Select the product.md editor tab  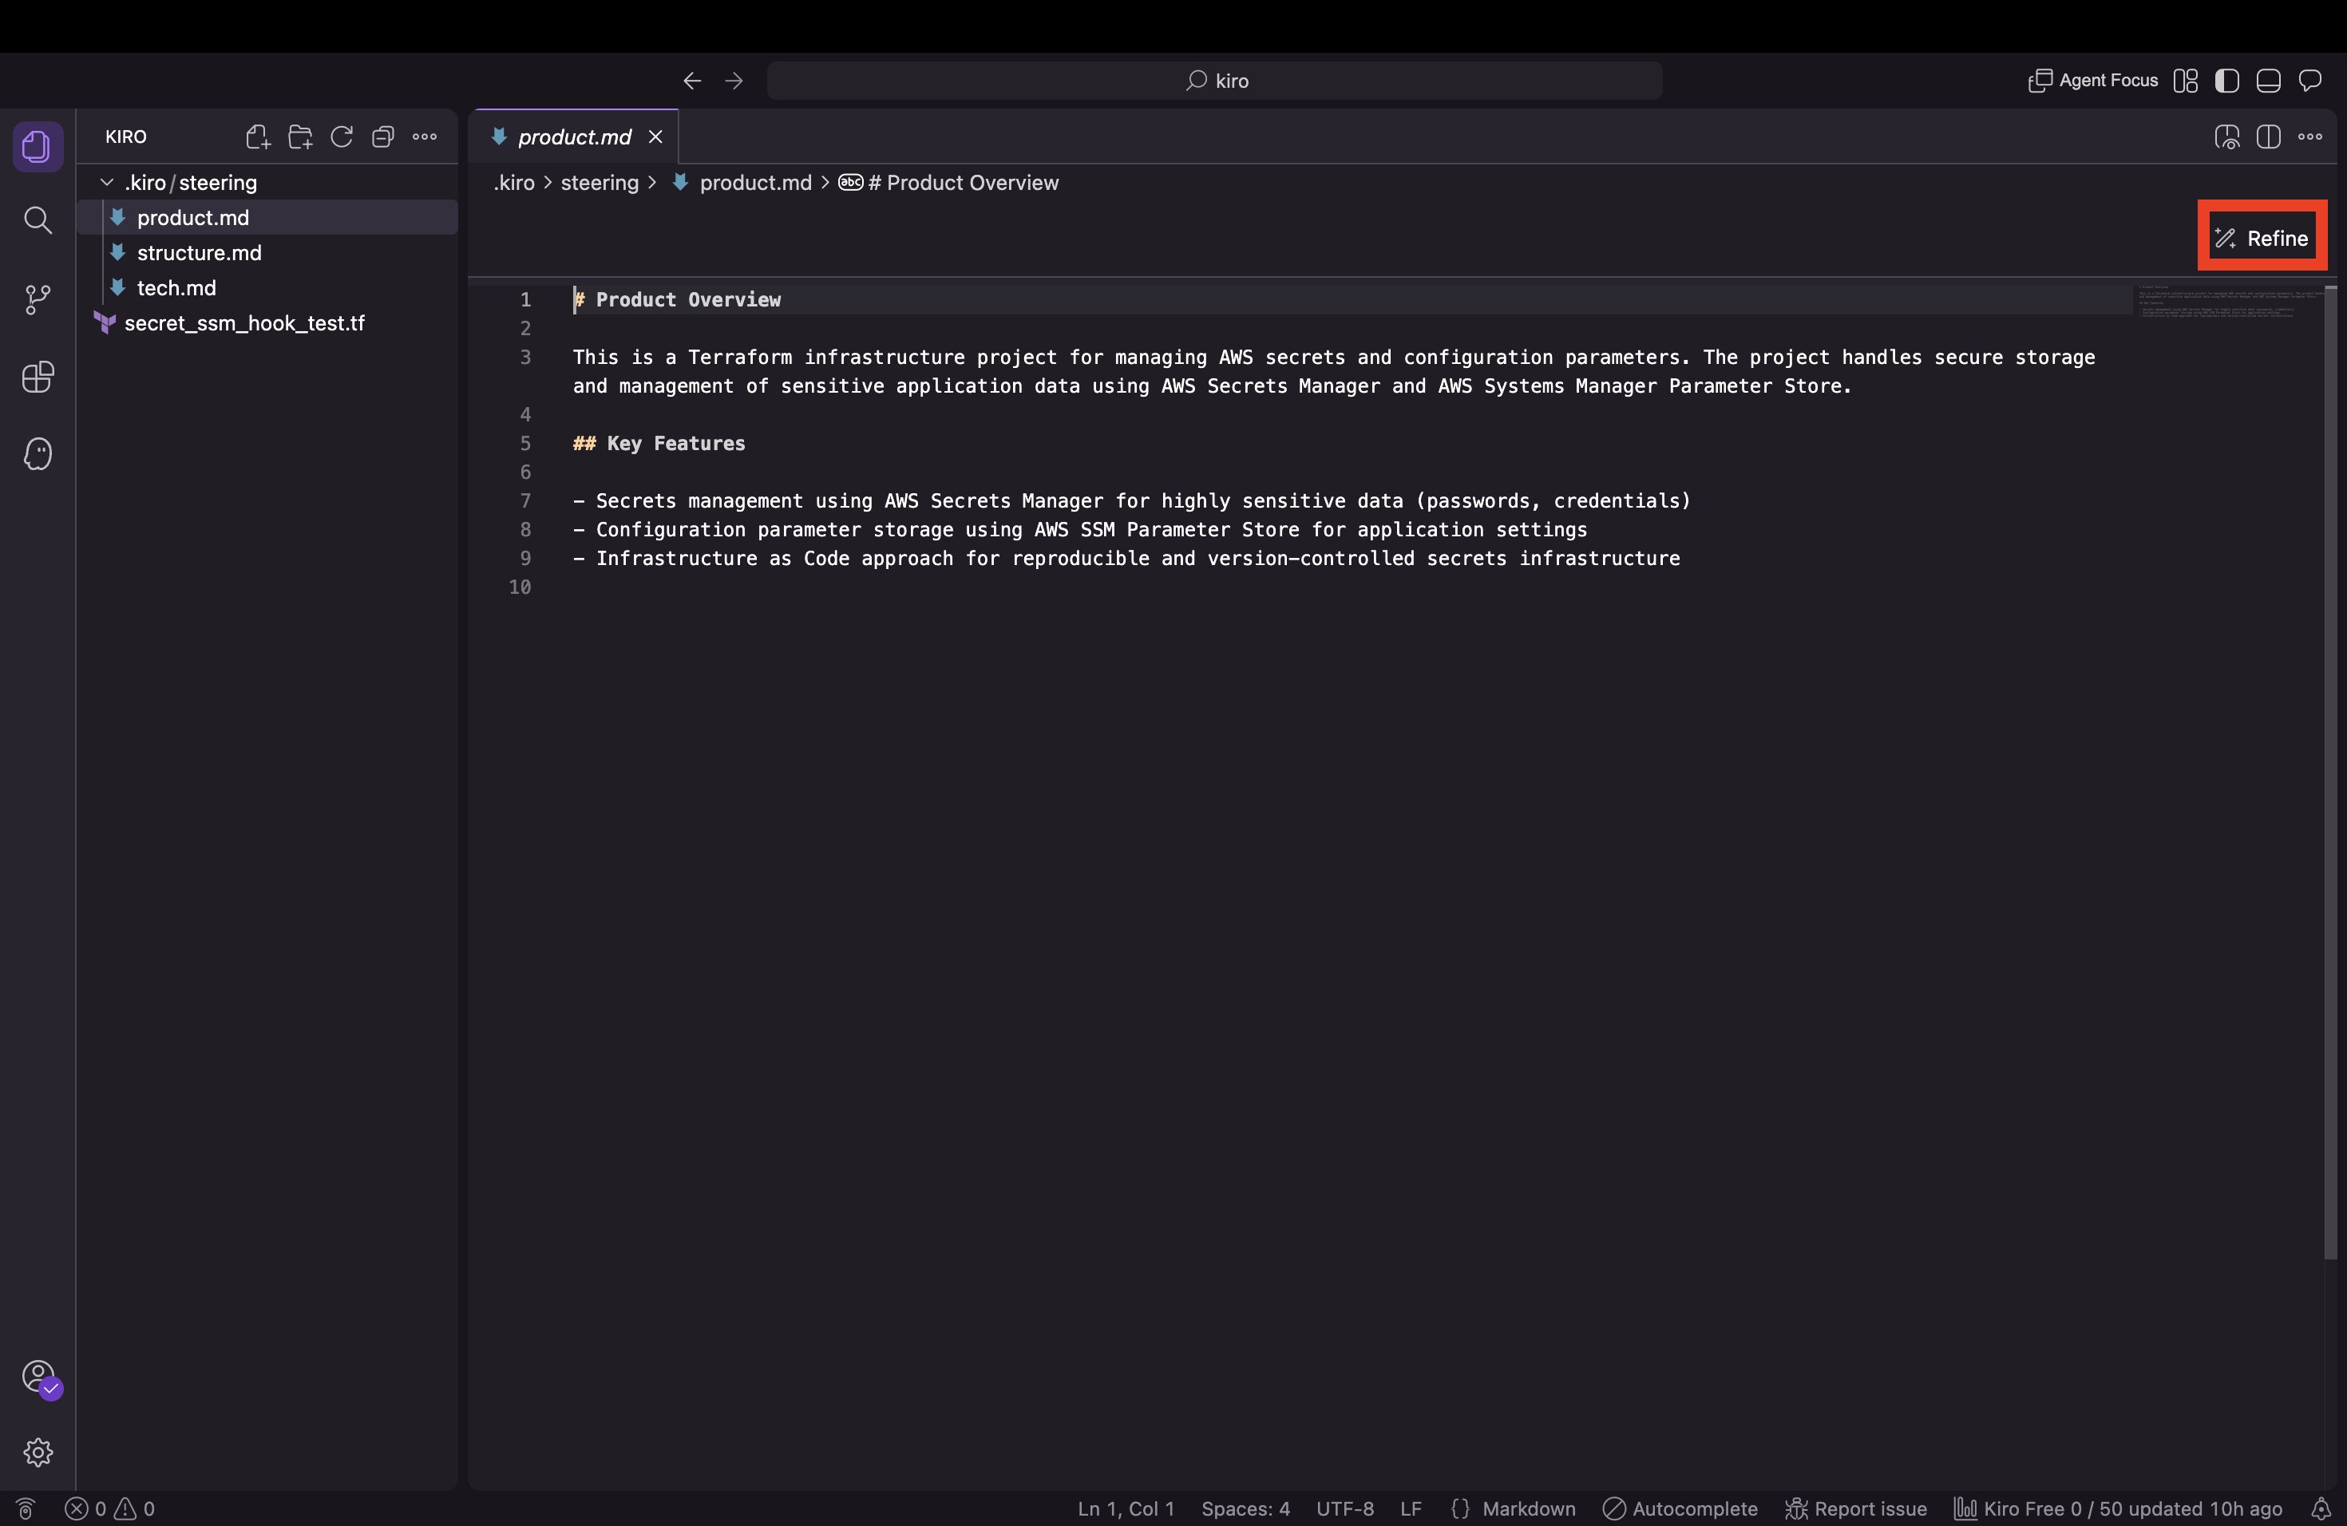(x=575, y=137)
